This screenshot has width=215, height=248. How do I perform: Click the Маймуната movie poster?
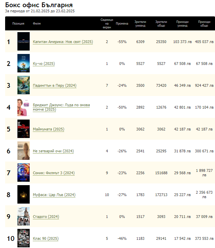24,129
